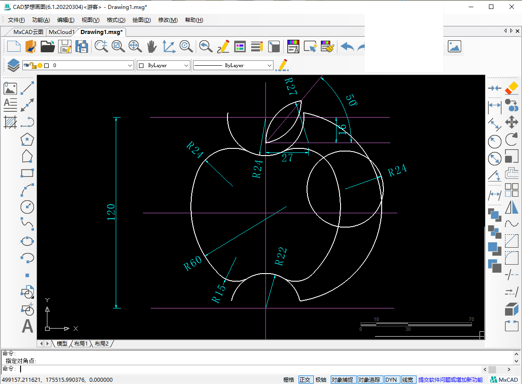522x384 pixels.
Task: Toggle 正交 ortho mode
Action: (x=305, y=380)
